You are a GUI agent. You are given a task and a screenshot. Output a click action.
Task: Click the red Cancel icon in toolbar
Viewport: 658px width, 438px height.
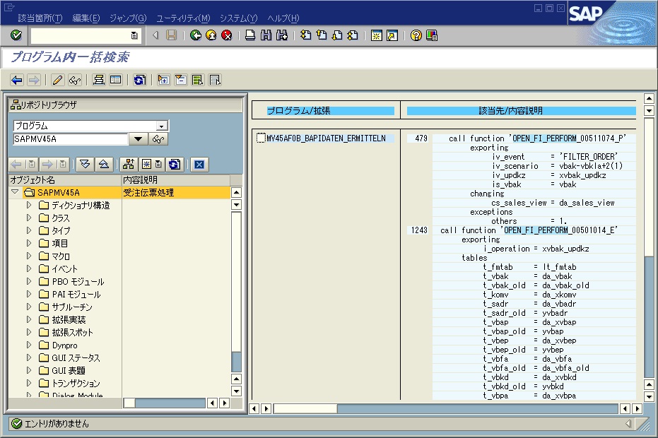[226, 35]
